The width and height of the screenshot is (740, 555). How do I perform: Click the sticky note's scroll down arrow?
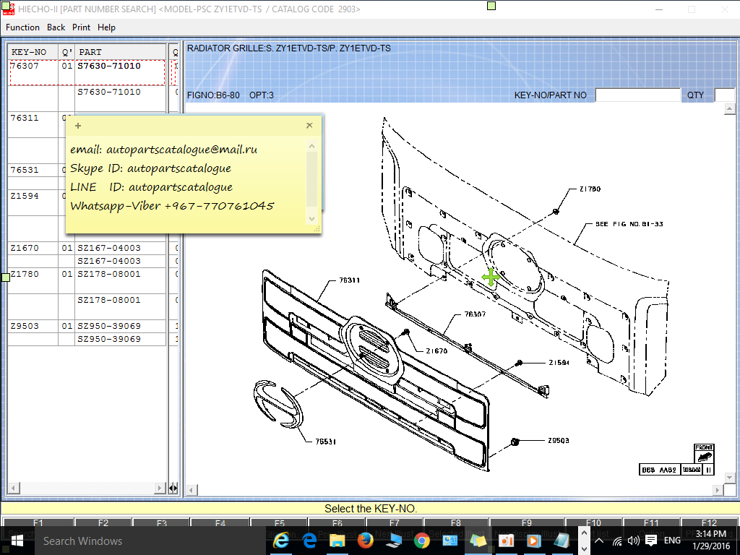point(311,218)
